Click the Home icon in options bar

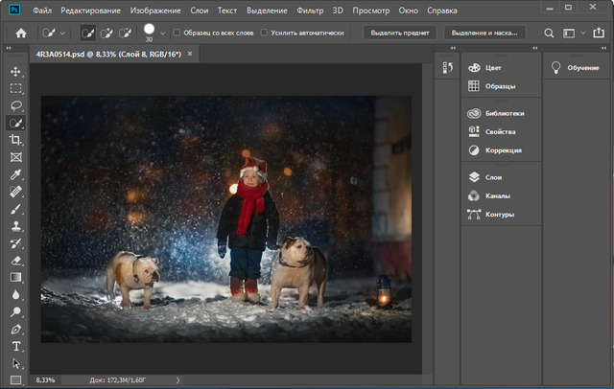click(x=21, y=33)
